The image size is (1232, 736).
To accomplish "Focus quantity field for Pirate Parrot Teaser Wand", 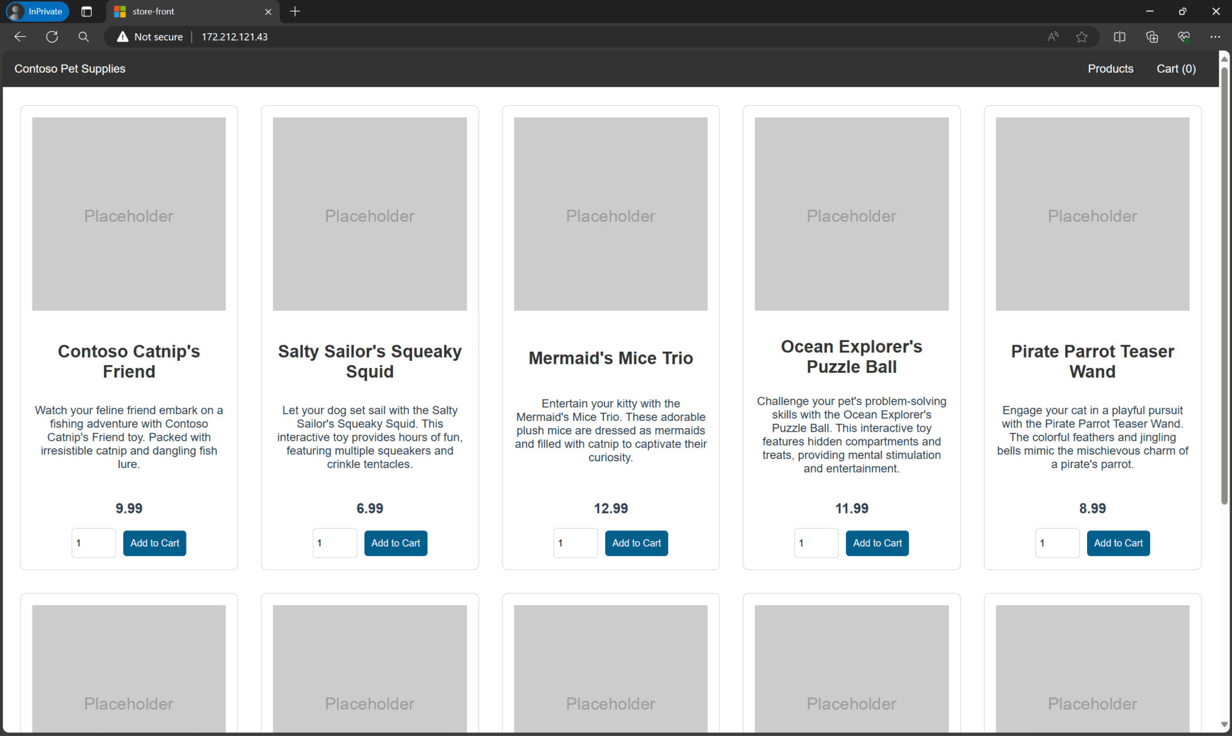I will pos(1058,543).
